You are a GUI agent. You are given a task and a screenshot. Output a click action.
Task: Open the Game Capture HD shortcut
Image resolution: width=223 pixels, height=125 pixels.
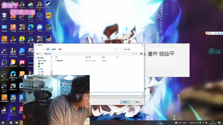pos(4,76)
